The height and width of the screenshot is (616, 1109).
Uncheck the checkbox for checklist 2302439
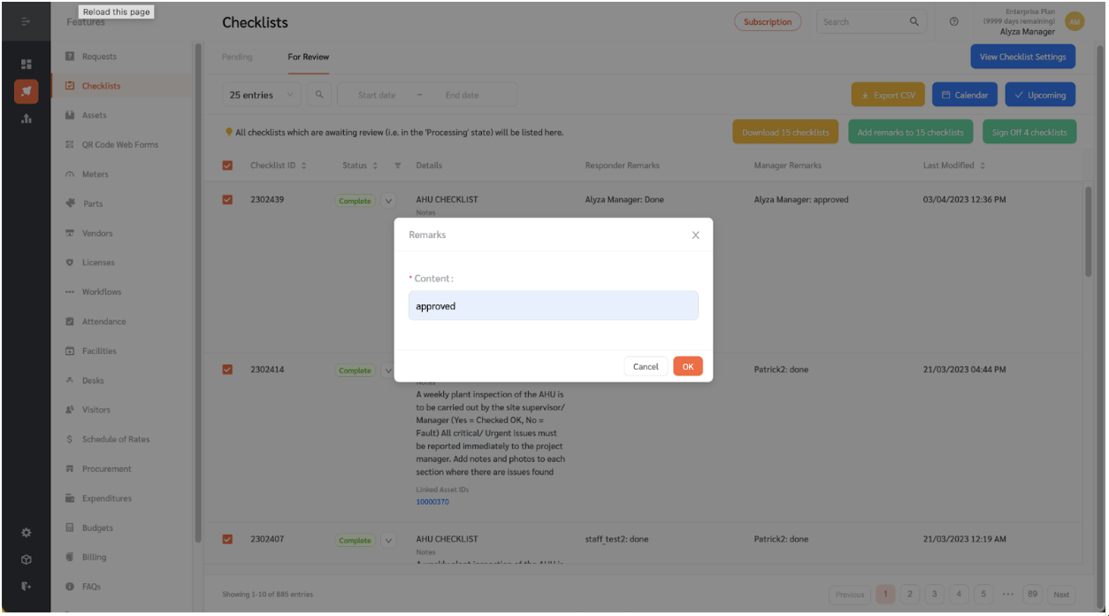pos(227,199)
